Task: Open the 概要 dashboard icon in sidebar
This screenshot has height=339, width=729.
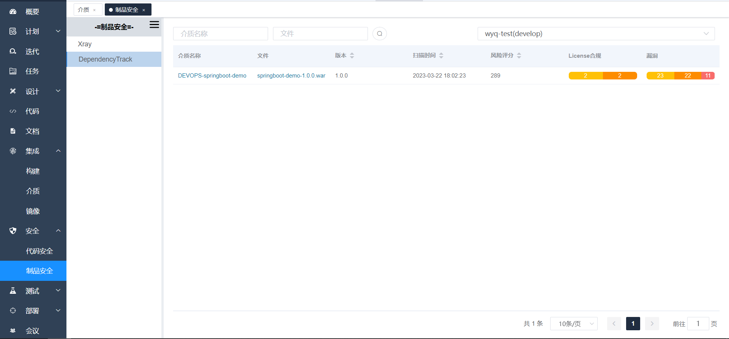Action: pyautogui.click(x=13, y=12)
